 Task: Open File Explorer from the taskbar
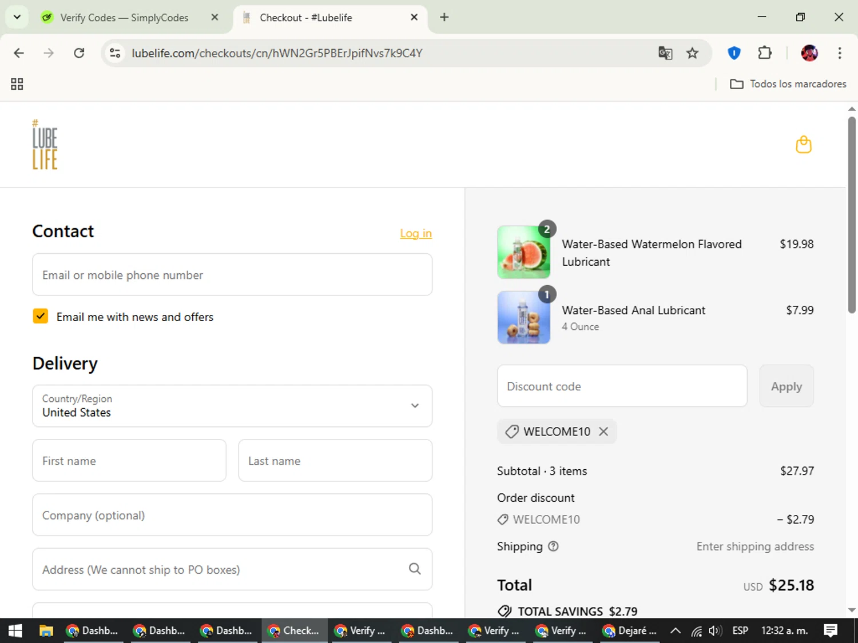(x=46, y=630)
